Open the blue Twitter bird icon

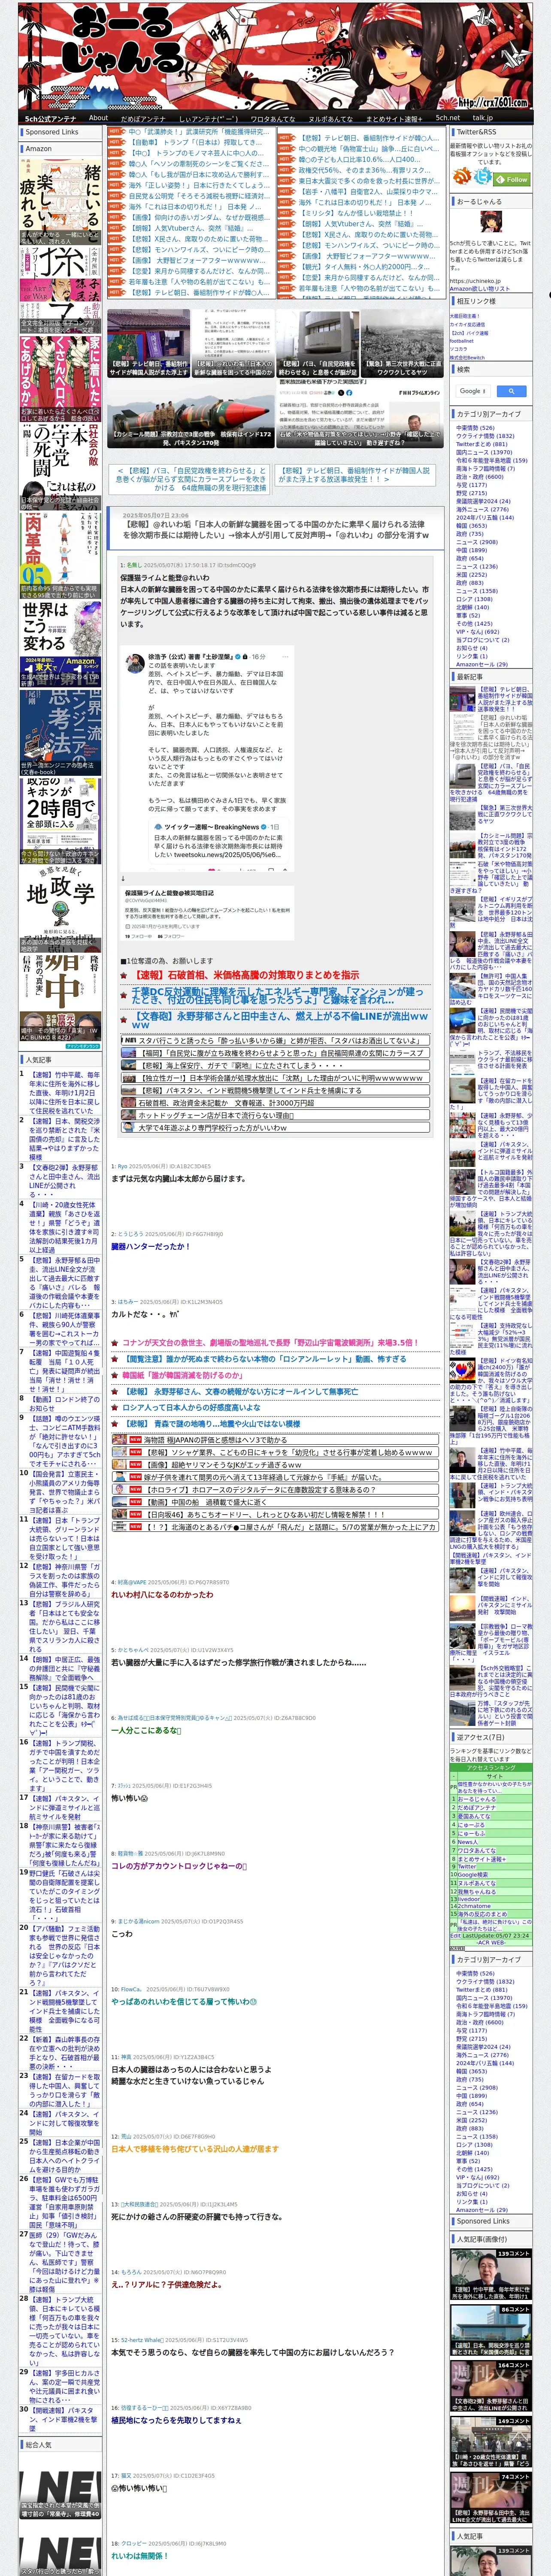tap(483, 177)
